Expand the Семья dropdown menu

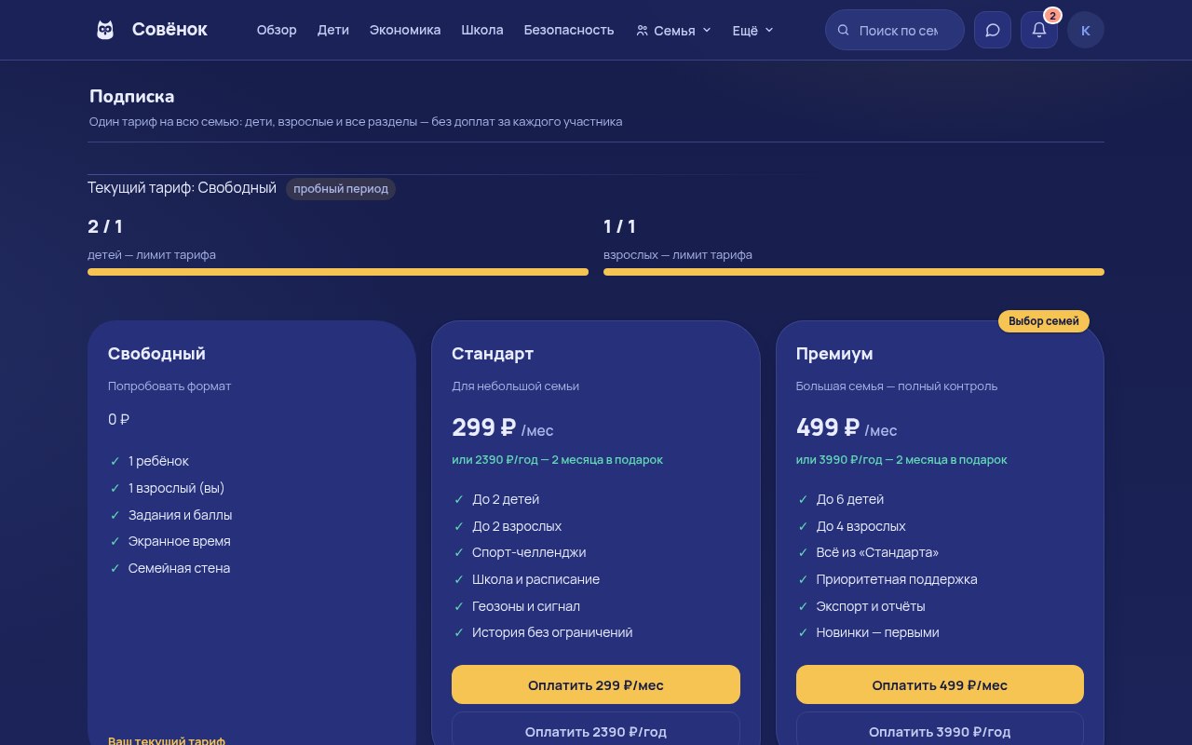click(673, 30)
